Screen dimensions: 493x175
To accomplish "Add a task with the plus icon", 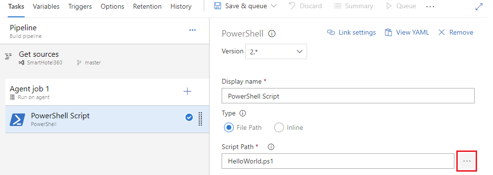I will [x=187, y=91].
